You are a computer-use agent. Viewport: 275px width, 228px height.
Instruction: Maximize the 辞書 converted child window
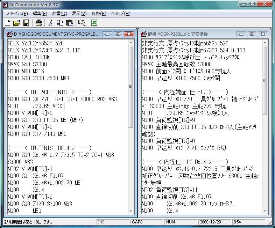click(x=252, y=34)
